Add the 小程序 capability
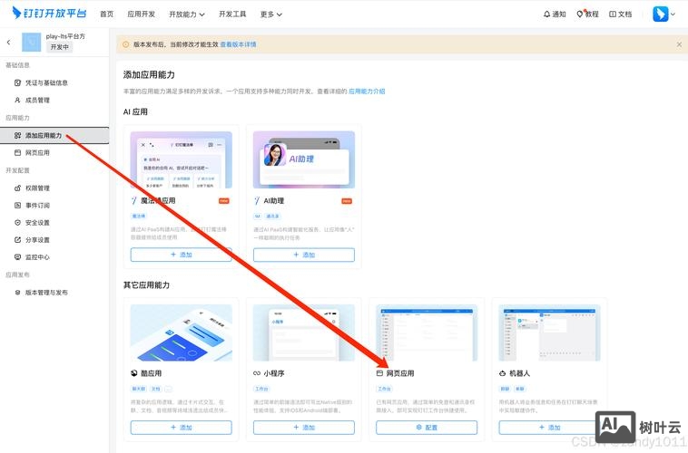Screen dimensions: 688x453 [x=304, y=427]
